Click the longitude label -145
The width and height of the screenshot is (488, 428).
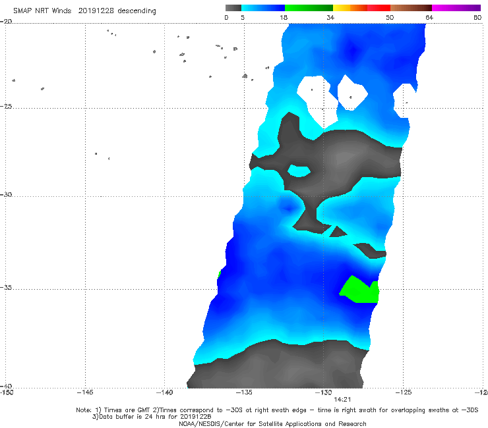click(x=85, y=392)
